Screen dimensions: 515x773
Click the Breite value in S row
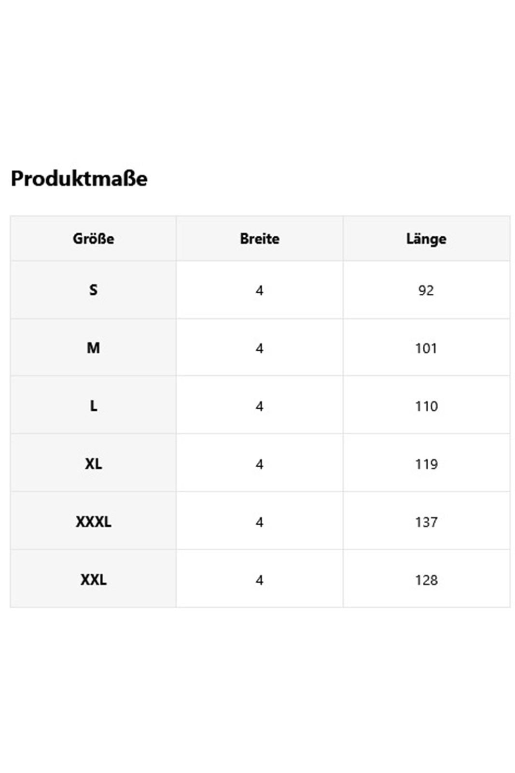[260, 290]
